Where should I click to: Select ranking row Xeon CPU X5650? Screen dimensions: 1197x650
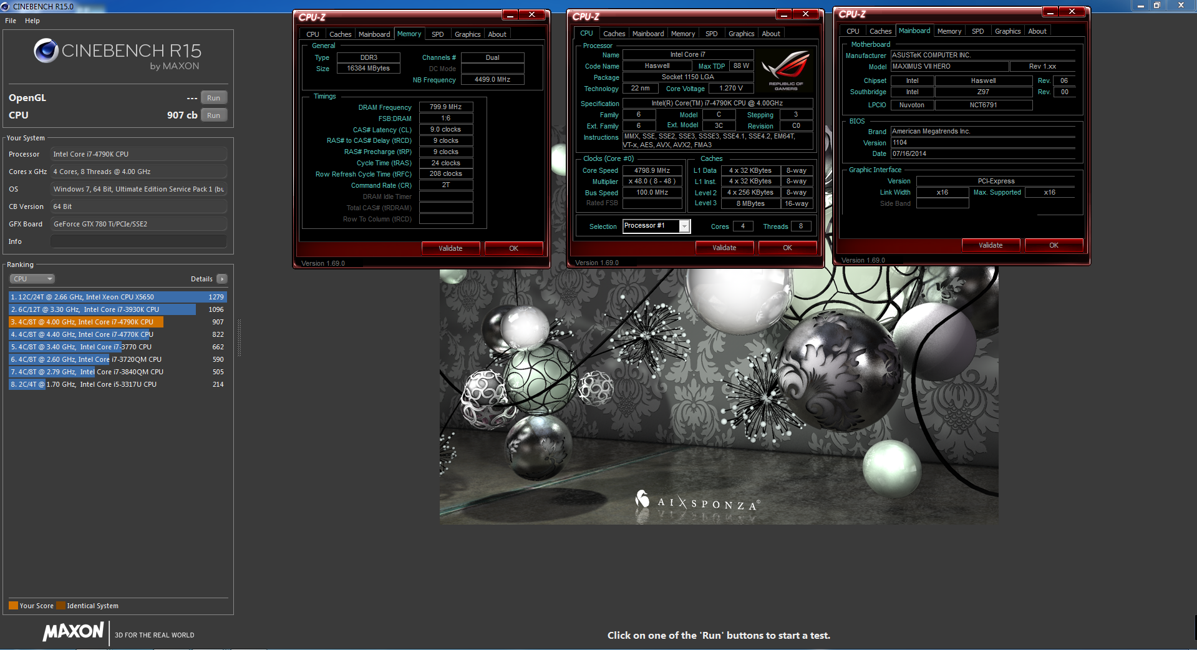click(117, 297)
